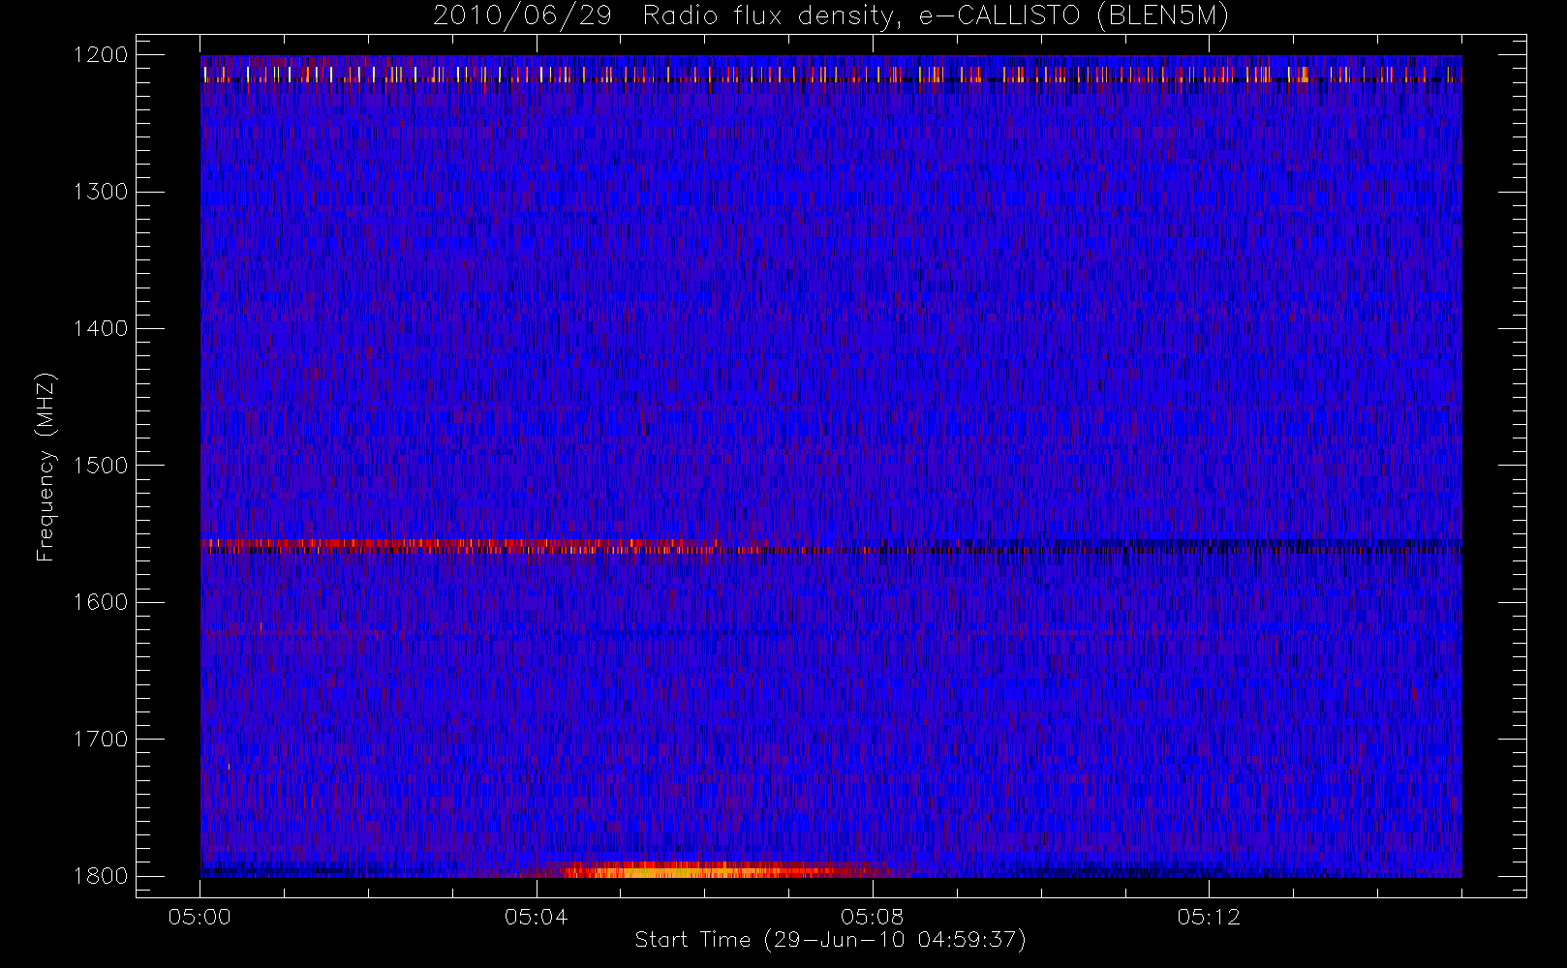1567x968 pixels.
Task: Click the 'Start Time (29-Jun-10 04:59:37)' axis title
Action: point(831,940)
